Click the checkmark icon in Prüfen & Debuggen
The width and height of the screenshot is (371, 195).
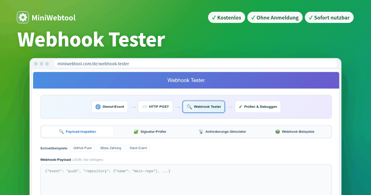pyautogui.click(x=241, y=107)
